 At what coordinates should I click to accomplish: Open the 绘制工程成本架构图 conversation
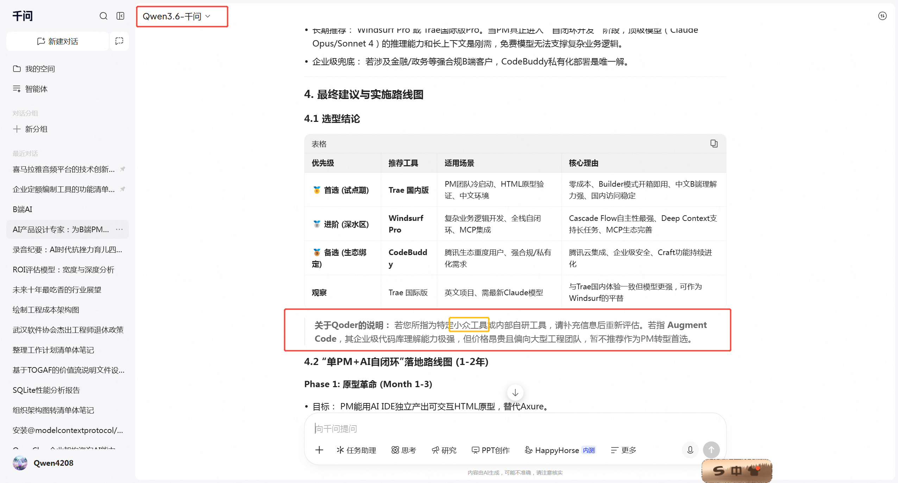(67, 310)
